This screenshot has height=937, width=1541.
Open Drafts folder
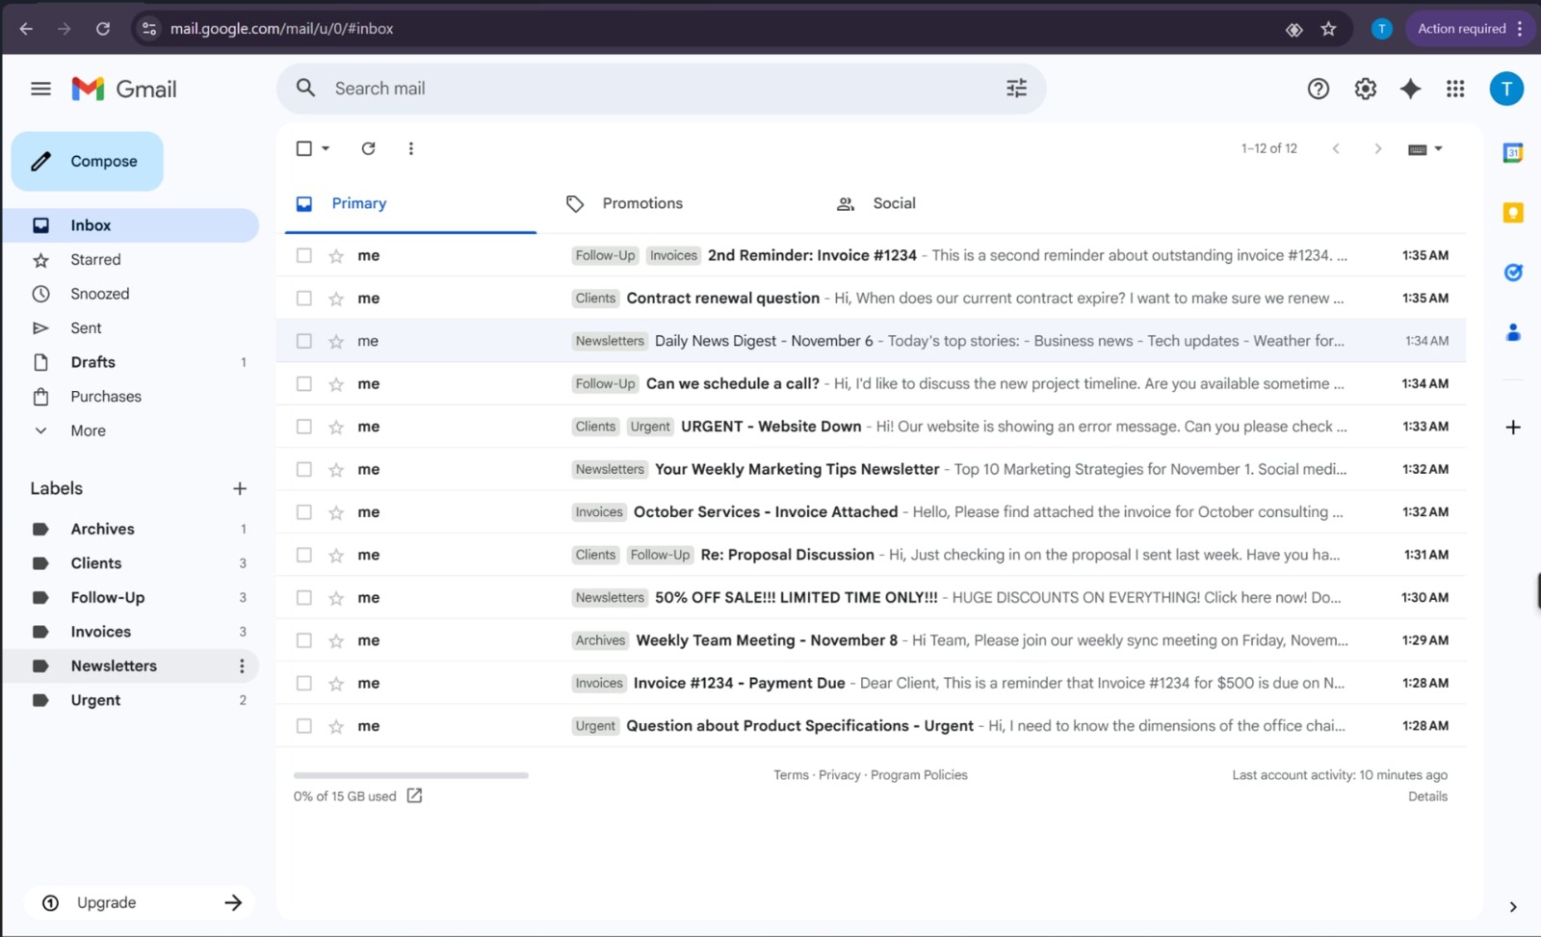(x=130, y=362)
